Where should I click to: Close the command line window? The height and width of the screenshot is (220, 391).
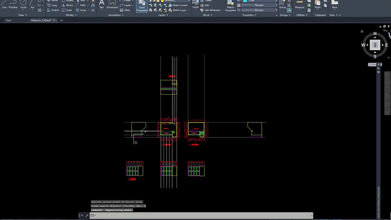(82, 215)
